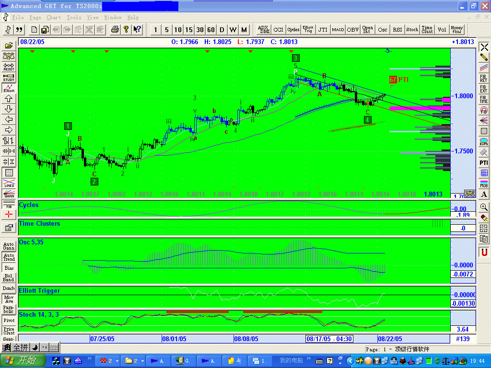Image resolution: width=491 pixels, height=368 pixels.
Task: Toggle the Vol indicator
Action: [x=442, y=30]
